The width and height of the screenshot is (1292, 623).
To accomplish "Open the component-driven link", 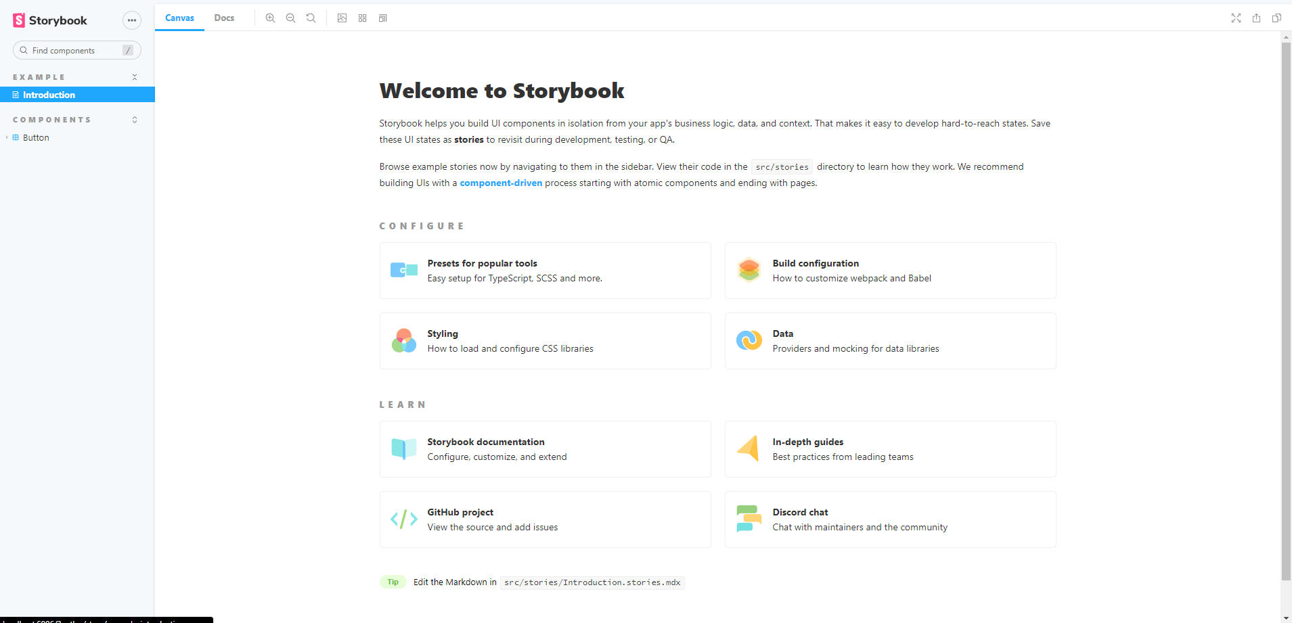I will [500, 183].
